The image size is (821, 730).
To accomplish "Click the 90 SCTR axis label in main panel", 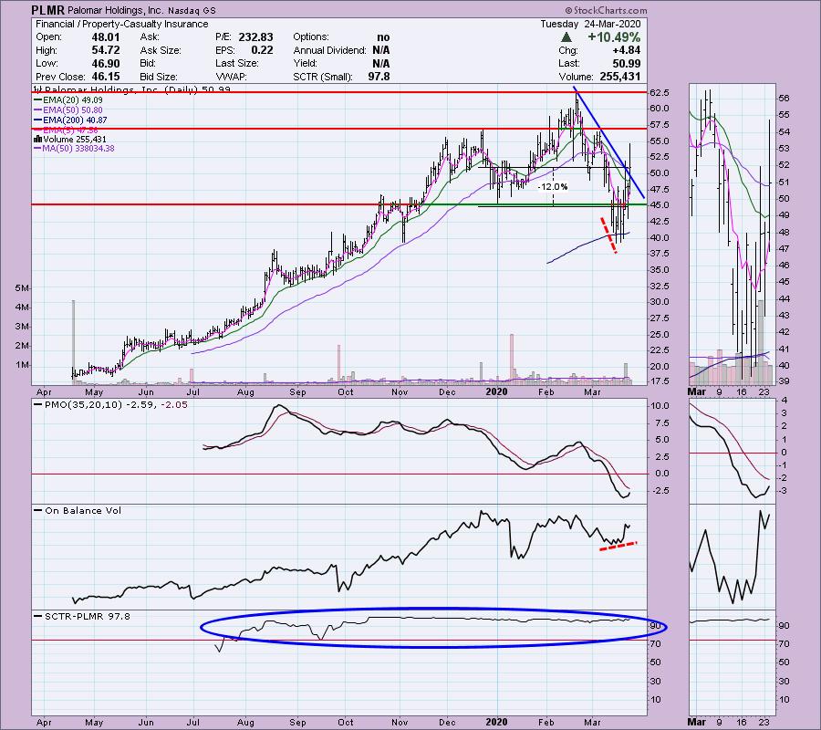I will [x=655, y=626].
